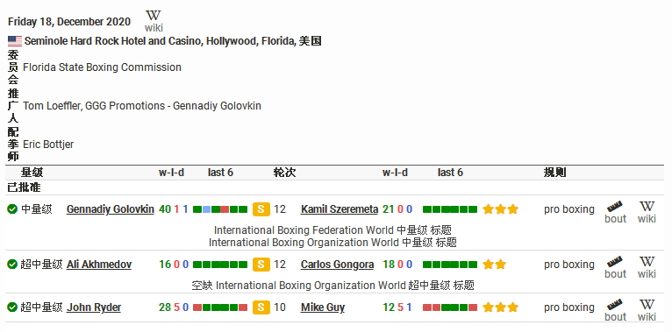The width and height of the screenshot is (672, 332).
Task: Open wiki icon in Akhmedov fight row
Action: click(647, 267)
